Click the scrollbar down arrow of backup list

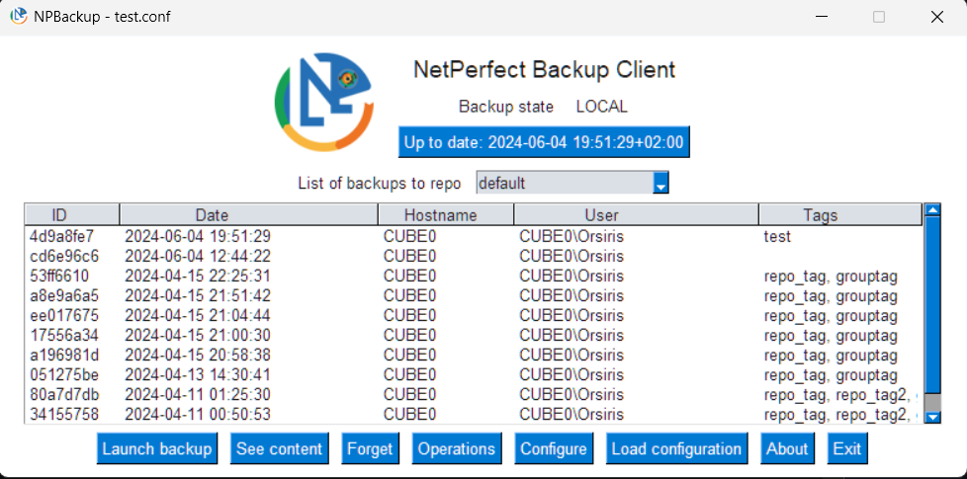point(931,417)
